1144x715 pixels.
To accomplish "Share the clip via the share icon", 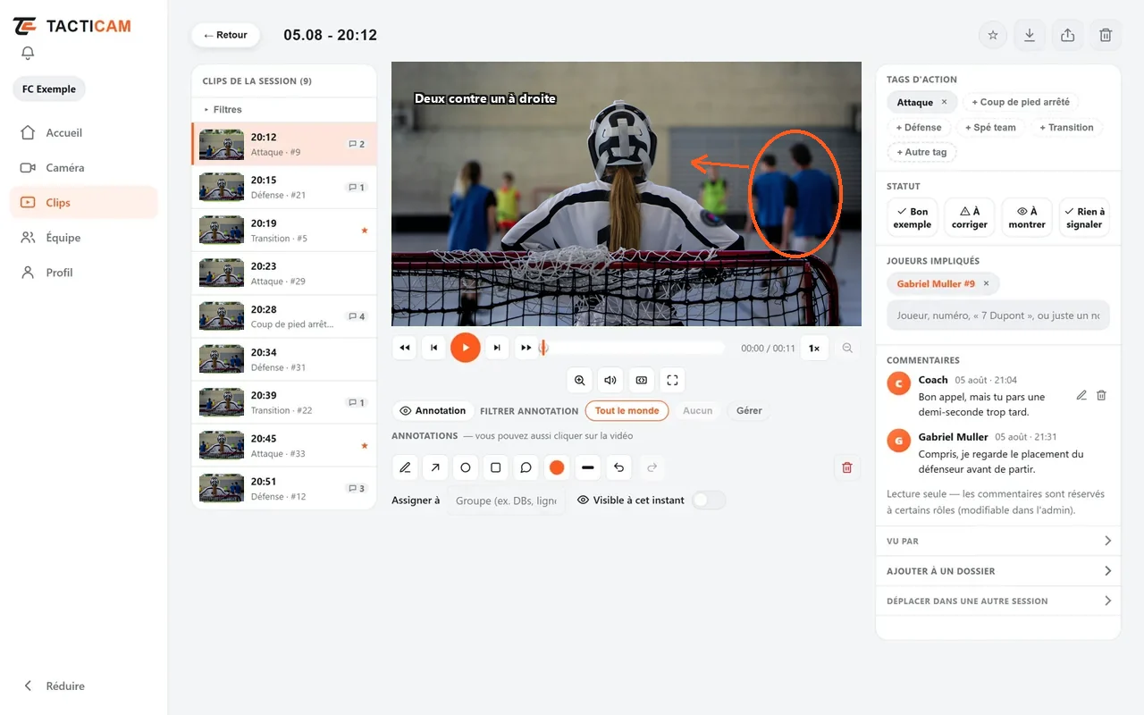I will click(x=1068, y=35).
